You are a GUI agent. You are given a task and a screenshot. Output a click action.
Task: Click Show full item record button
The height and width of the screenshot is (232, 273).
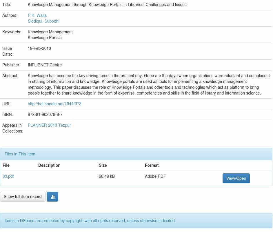click(x=23, y=197)
